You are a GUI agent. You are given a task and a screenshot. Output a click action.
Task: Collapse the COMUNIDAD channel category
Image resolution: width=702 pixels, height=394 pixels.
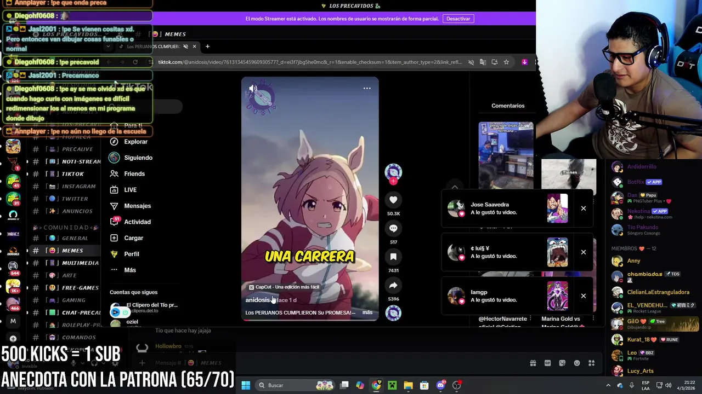pos(66,227)
